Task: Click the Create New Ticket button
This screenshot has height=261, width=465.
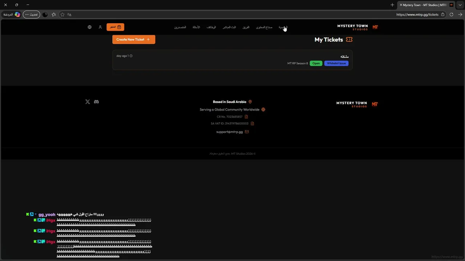Action: pos(134,40)
